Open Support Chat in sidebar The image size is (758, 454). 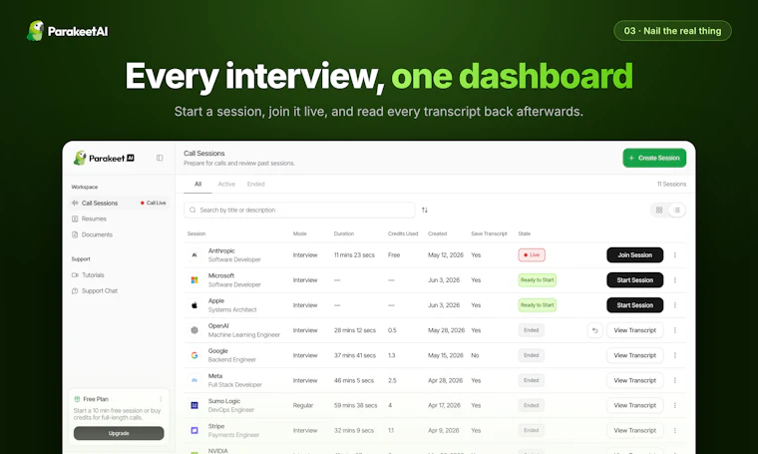click(x=95, y=291)
